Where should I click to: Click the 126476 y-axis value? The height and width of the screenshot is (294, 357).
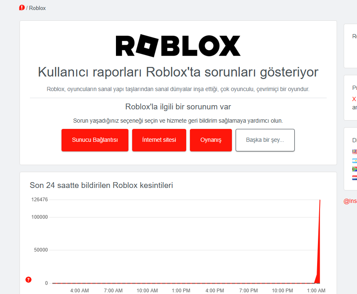point(39,200)
